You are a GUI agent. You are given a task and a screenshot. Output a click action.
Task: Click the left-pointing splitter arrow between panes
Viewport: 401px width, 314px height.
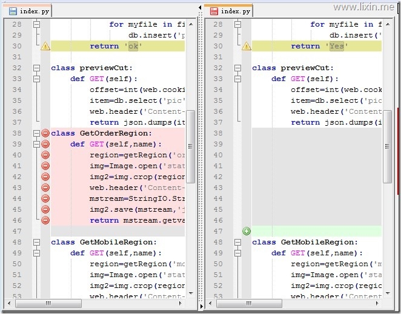(x=200, y=8)
